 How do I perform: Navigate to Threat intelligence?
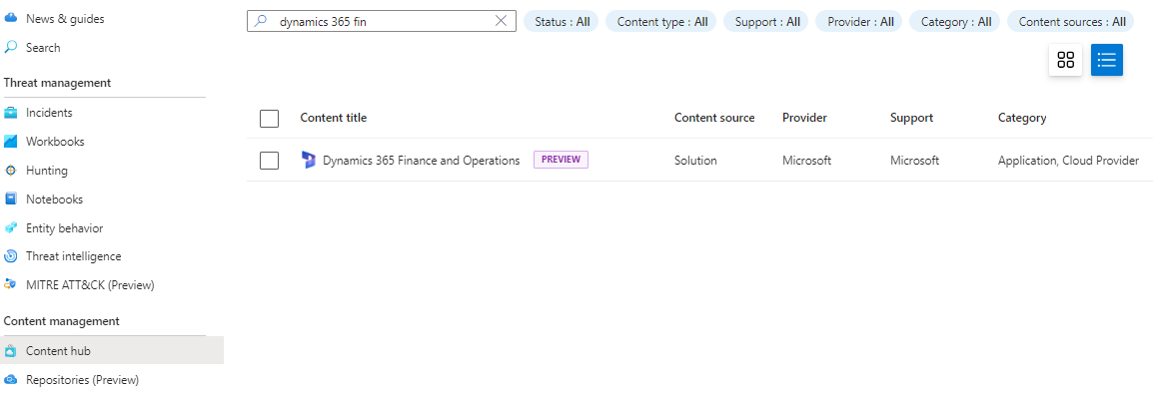73,256
